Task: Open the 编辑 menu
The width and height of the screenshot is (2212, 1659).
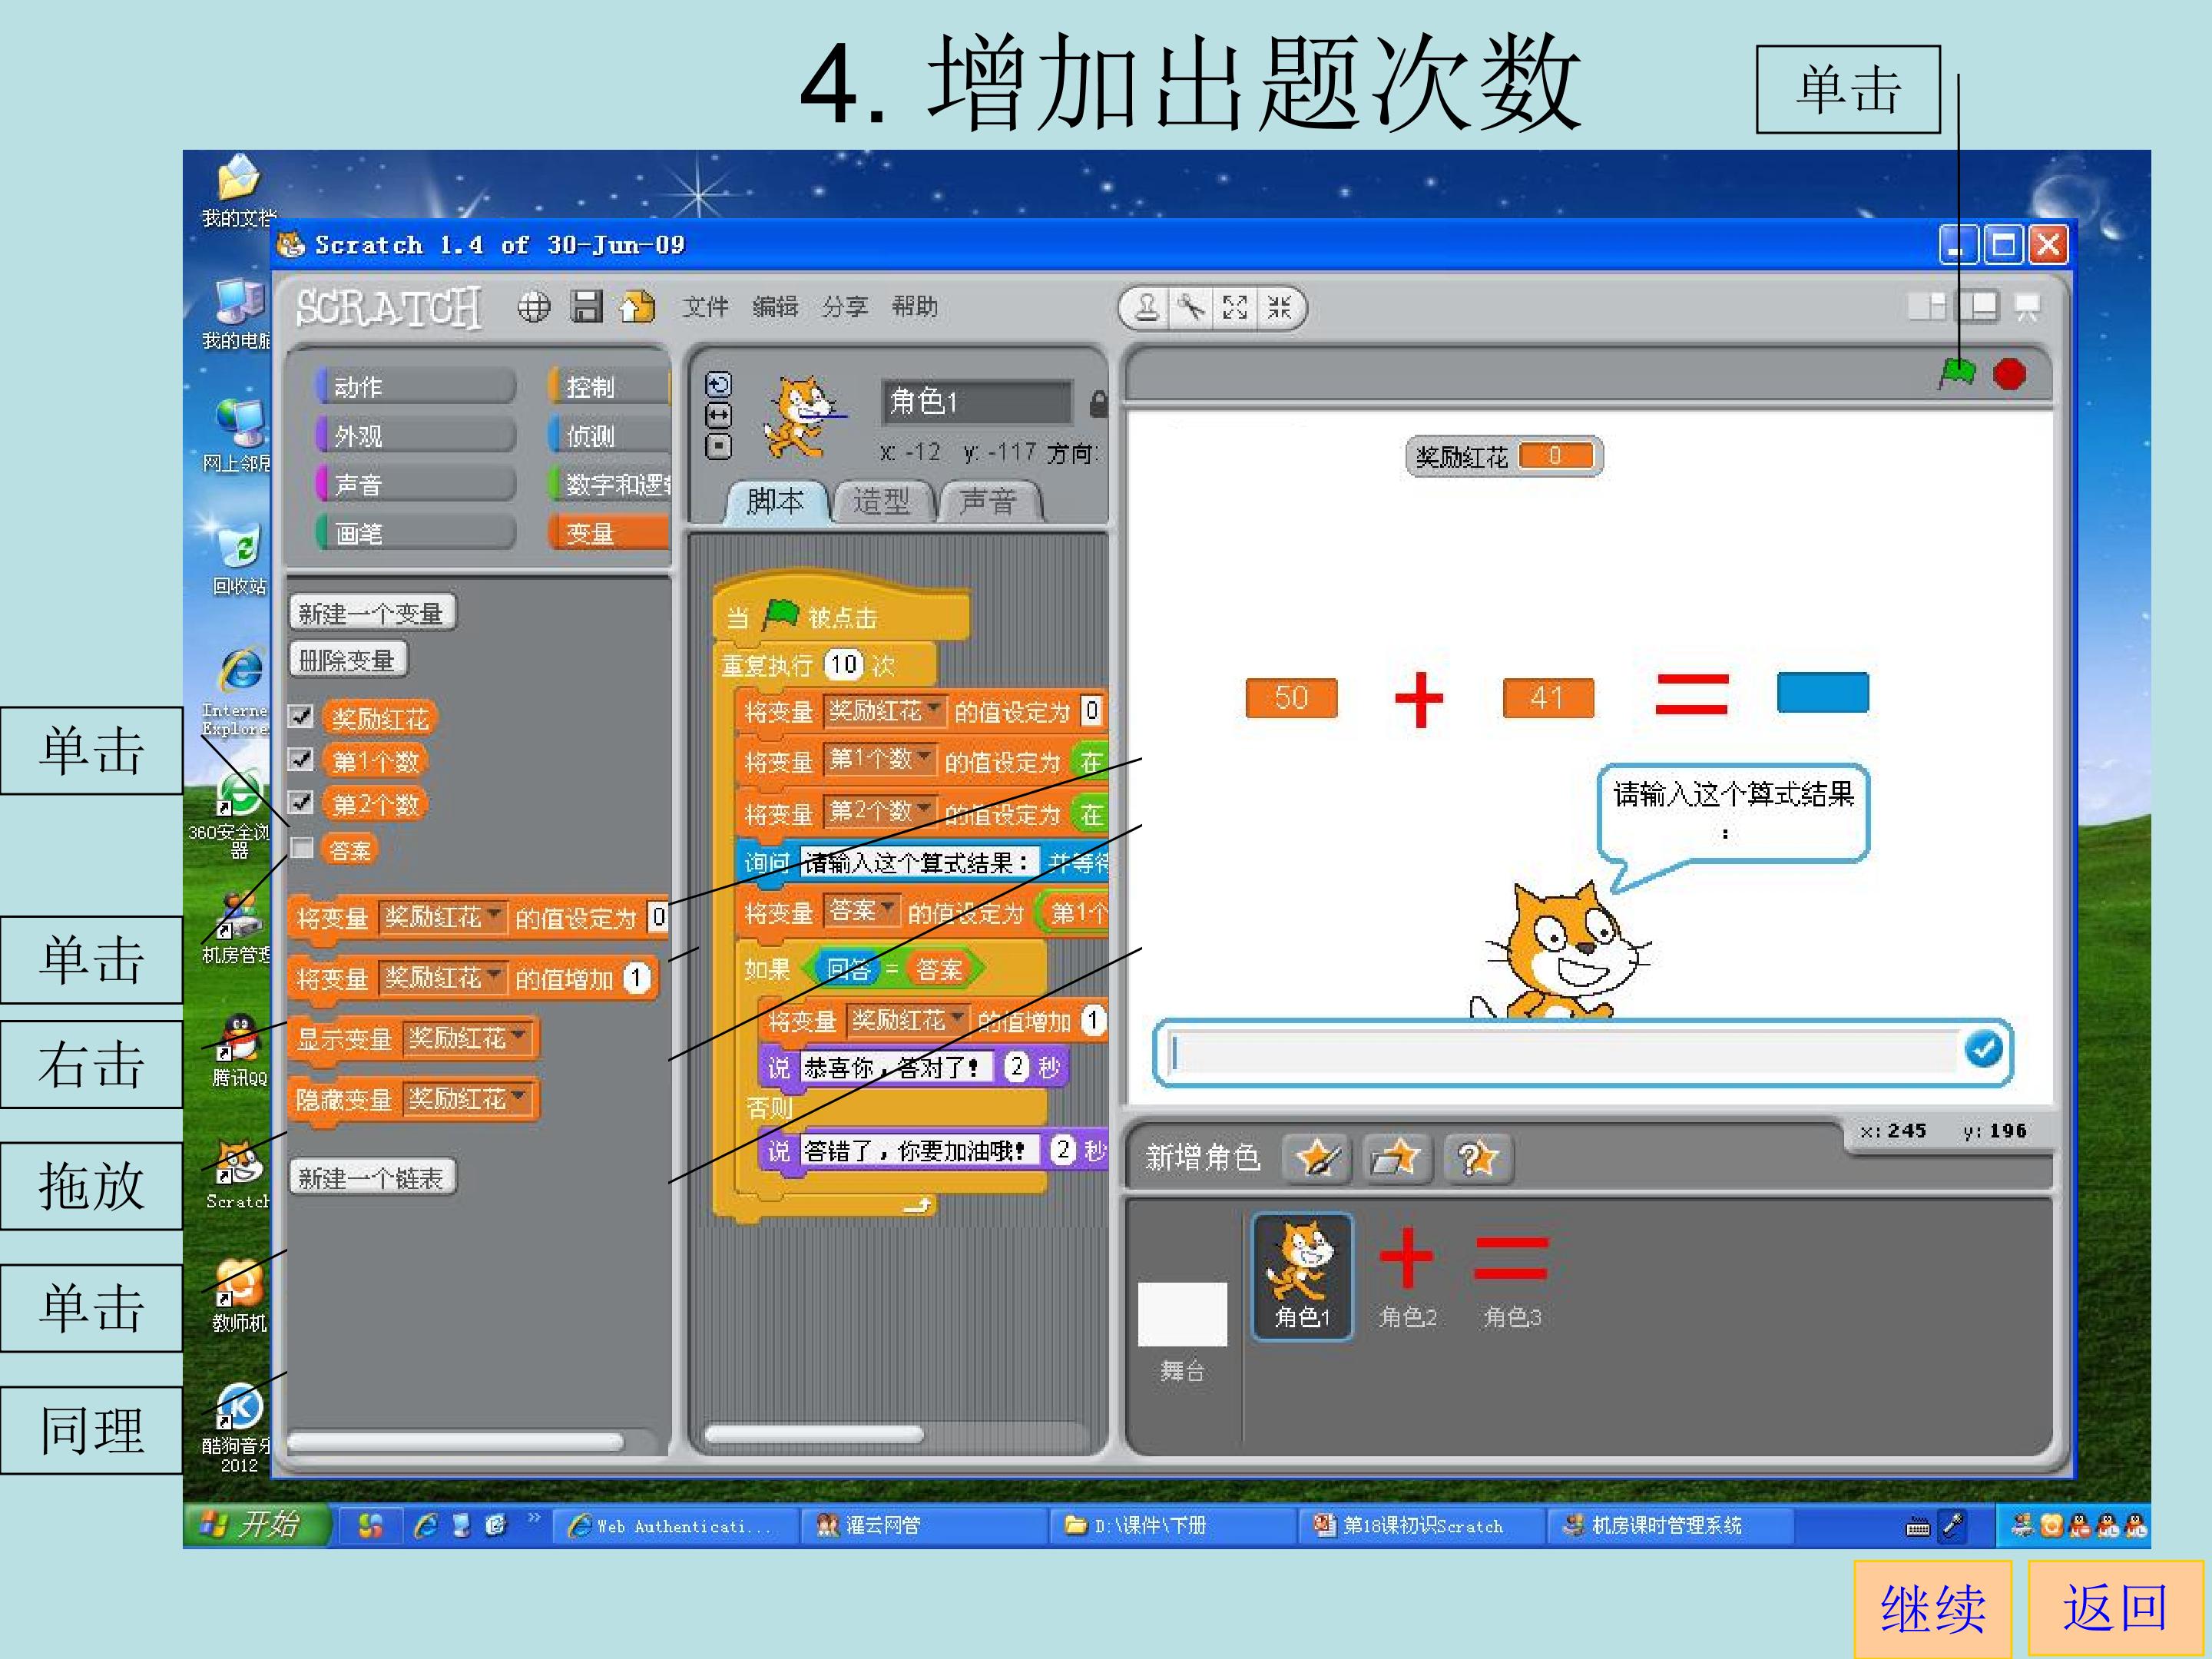Action: (775, 307)
